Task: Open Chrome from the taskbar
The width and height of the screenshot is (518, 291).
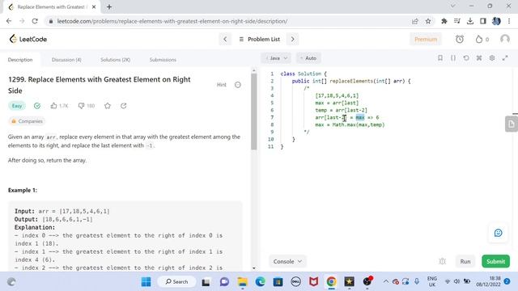Action: pos(331,282)
